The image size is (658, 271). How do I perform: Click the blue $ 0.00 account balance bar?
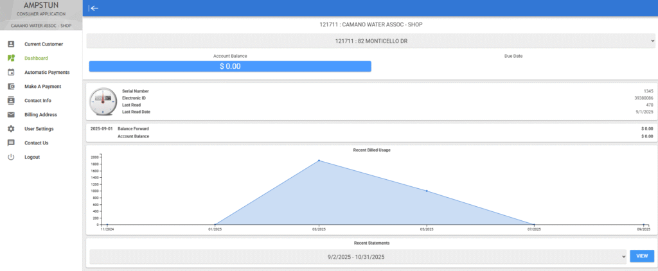pyautogui.click(x=230, y=66)
